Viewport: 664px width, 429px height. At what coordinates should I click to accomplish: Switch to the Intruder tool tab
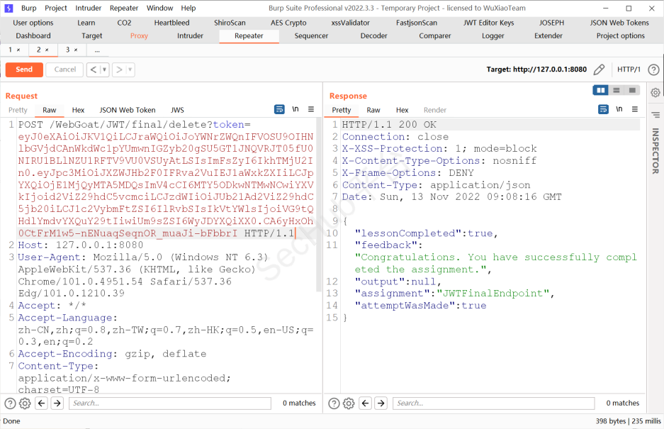tap(190, 35)
